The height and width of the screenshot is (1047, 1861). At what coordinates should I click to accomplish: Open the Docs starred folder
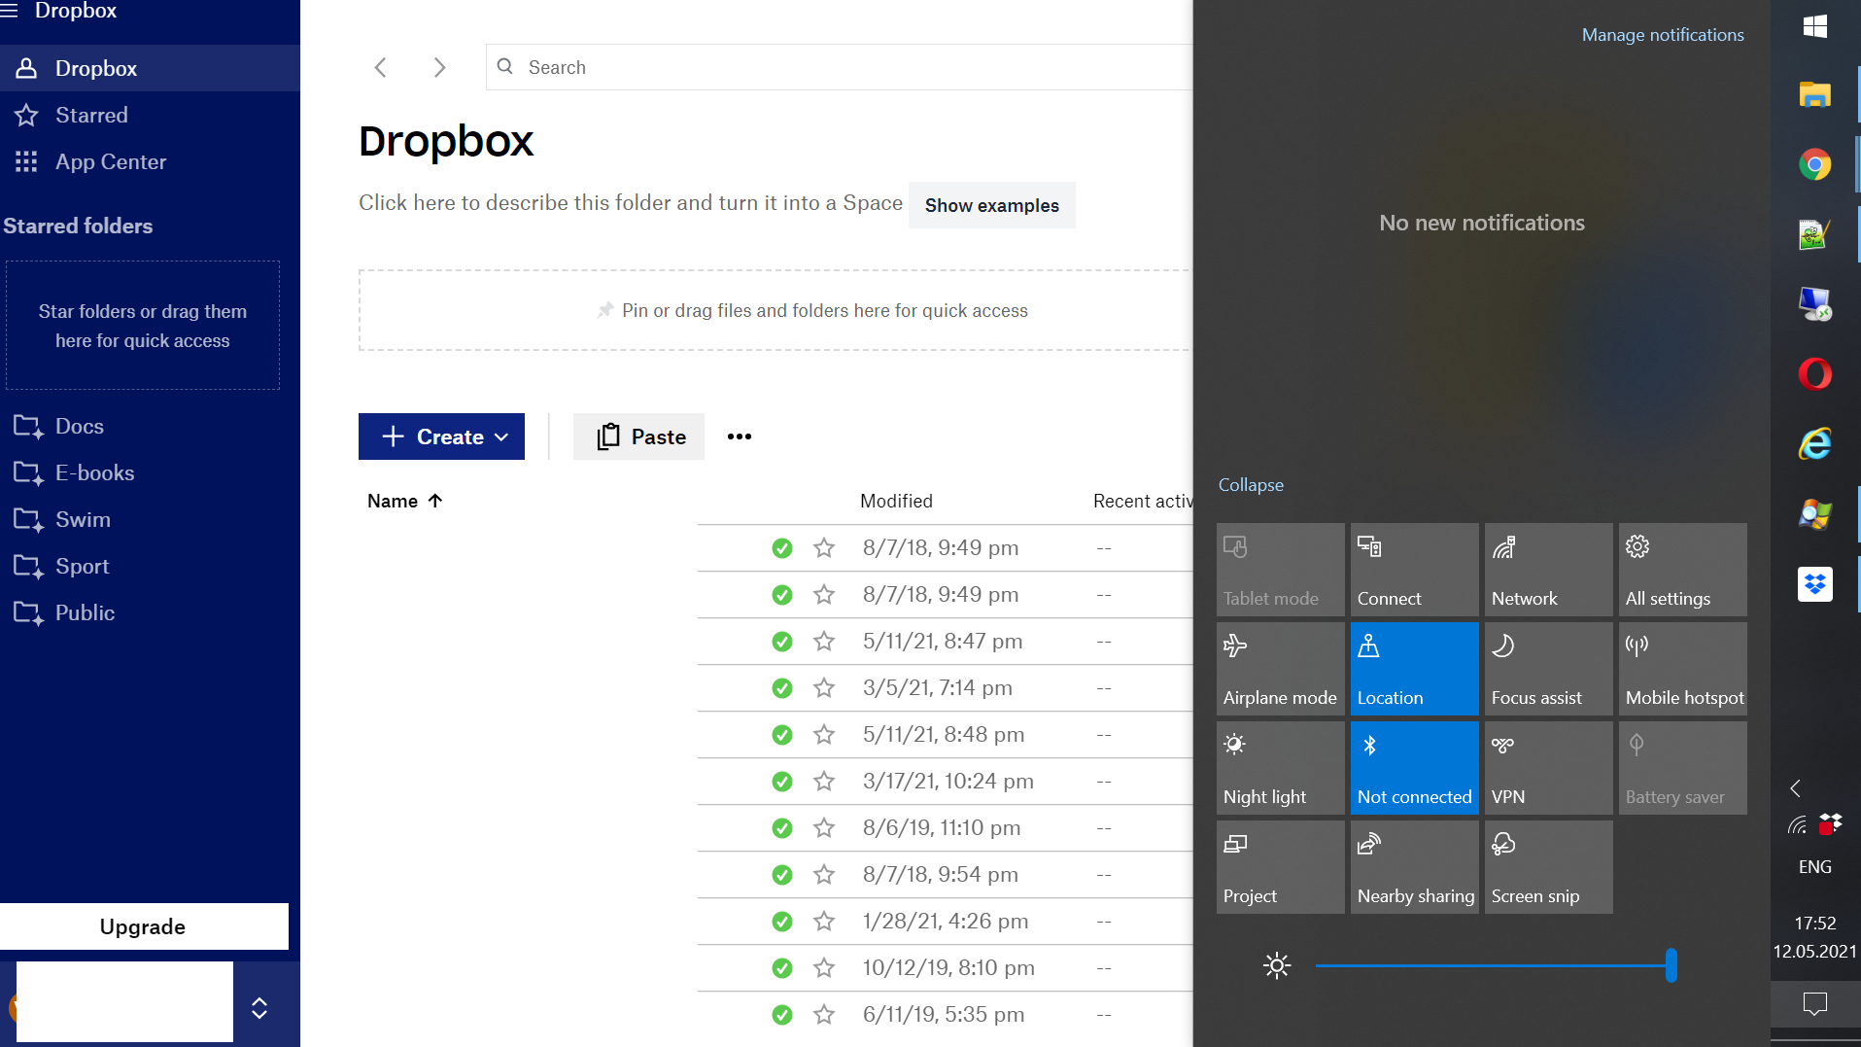point(79,426)
